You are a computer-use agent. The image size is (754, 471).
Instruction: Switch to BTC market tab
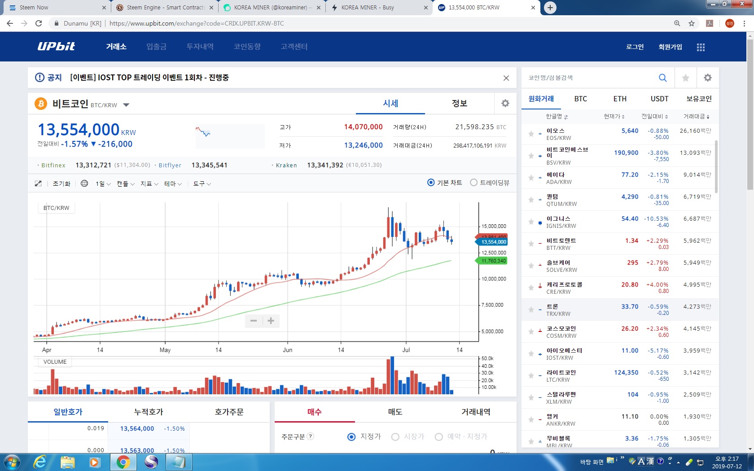point(580,99)
